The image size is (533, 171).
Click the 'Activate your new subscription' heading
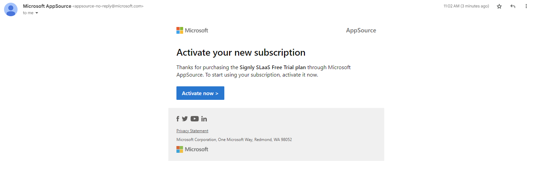[x=241, y=53]
